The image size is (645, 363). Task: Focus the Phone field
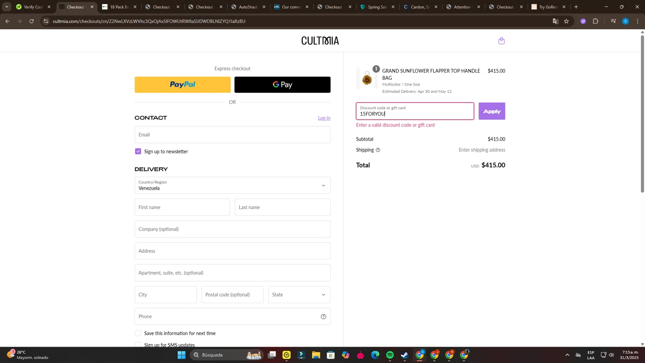(x=232, y=317)
